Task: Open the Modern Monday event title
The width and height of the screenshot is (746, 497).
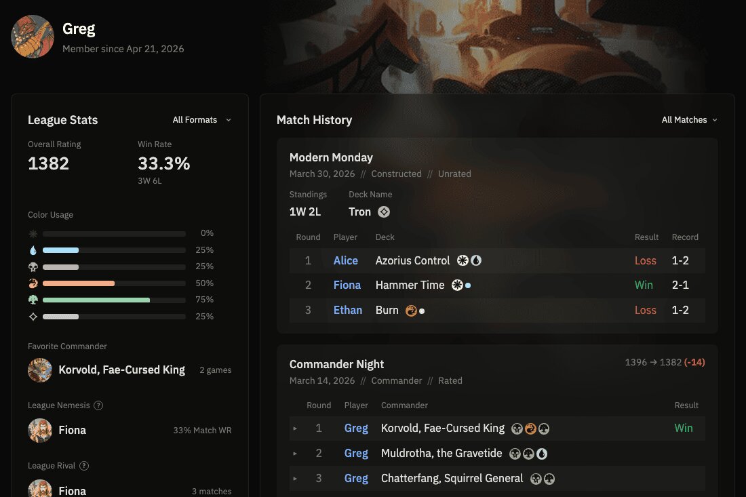Action: click(x=331, y=157)
